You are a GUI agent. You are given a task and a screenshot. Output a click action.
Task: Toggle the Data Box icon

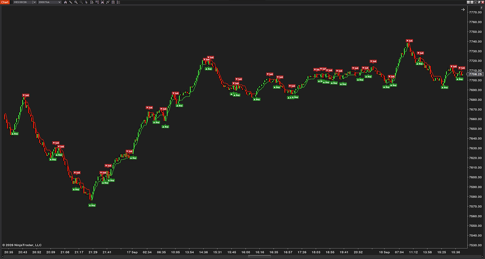pyautogui.click(x=92, y=2)
